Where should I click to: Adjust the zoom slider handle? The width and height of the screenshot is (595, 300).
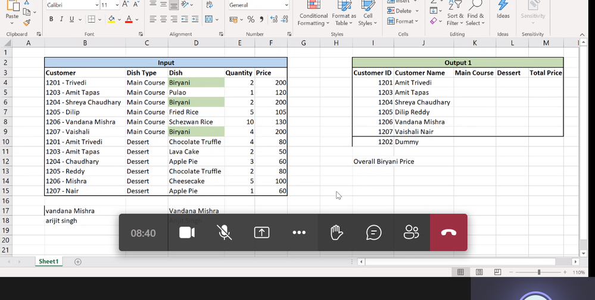coord(539,272)
